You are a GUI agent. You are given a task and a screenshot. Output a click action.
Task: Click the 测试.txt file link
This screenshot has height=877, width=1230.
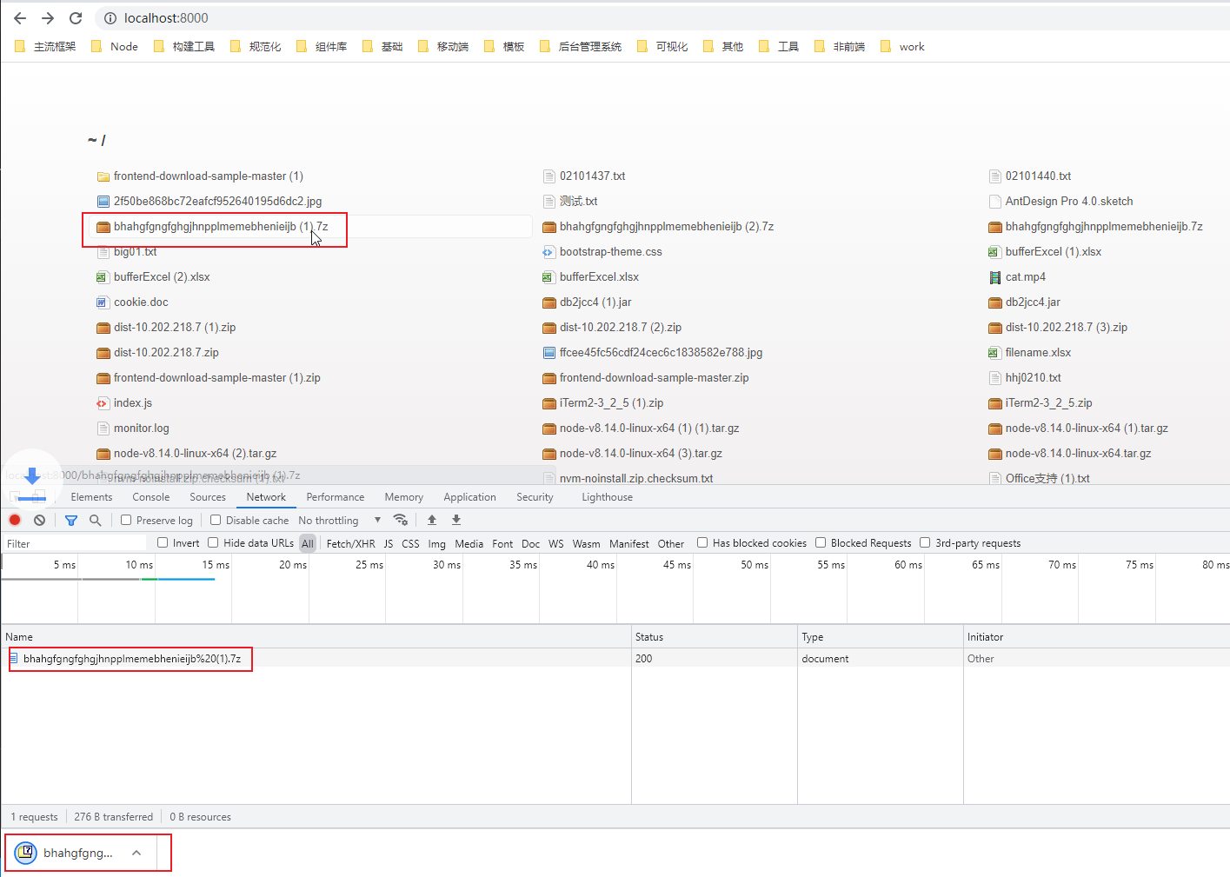579,202
